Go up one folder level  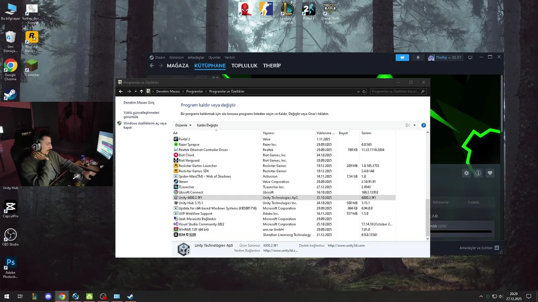pyautogui.click(x=141, y=91)
